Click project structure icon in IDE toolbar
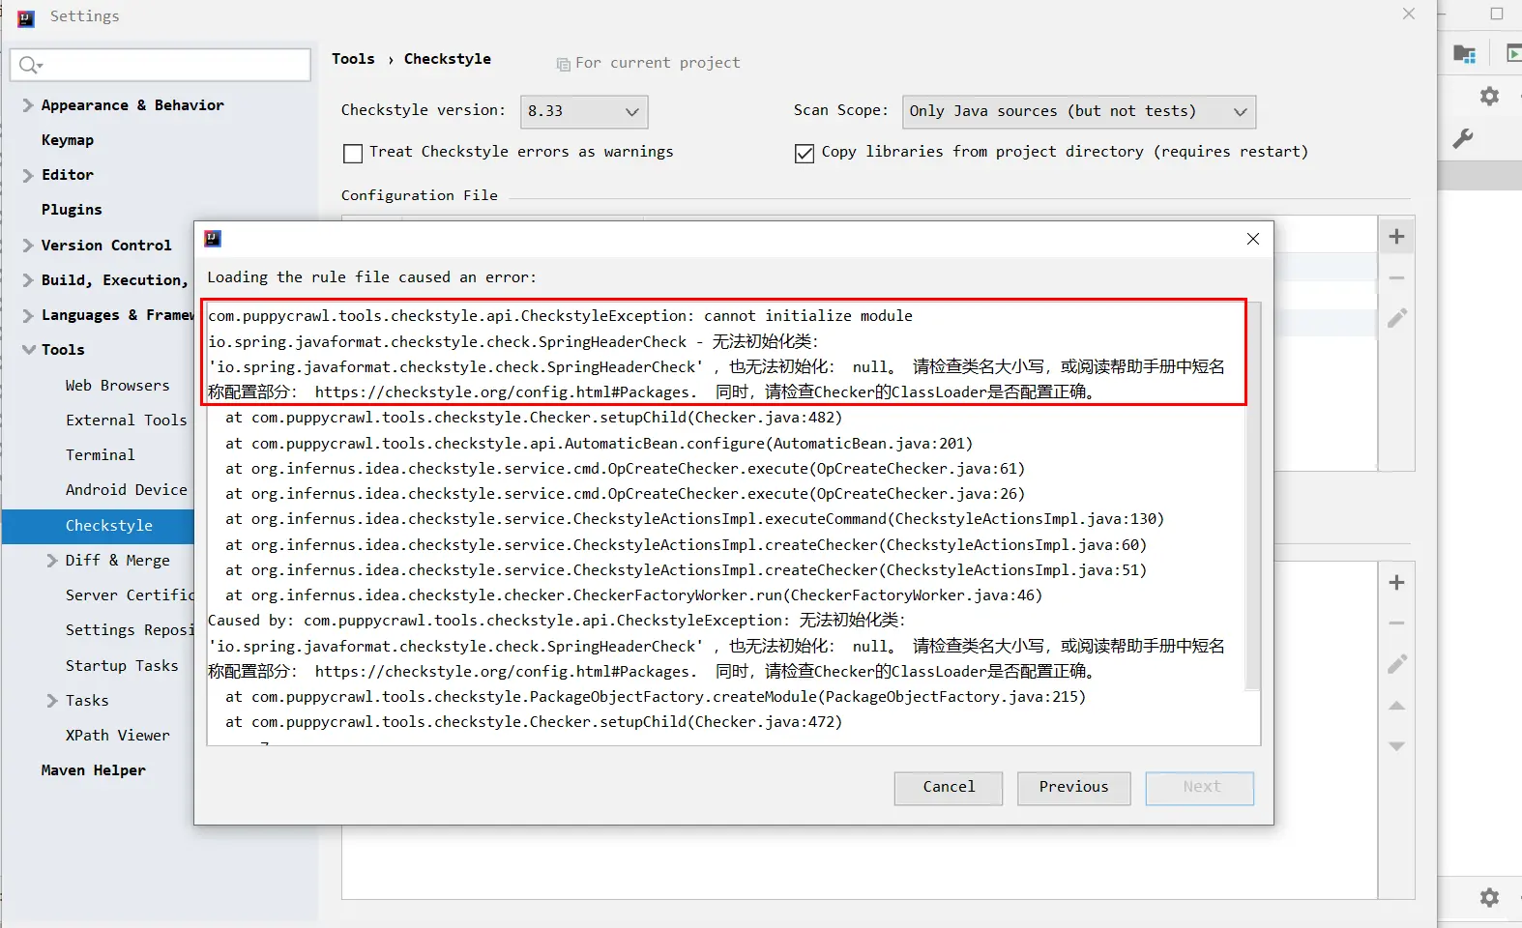The image size is (1522, 928). 1464,53
